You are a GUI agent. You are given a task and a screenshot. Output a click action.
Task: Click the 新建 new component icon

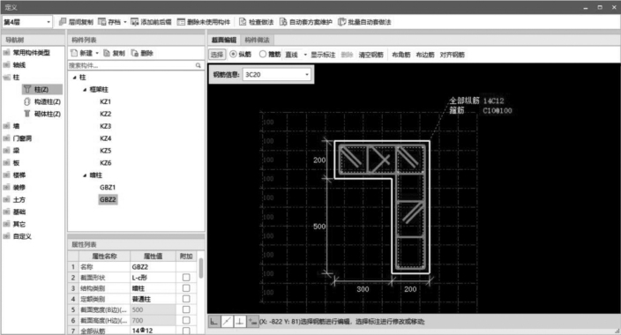click(x=74, y=53)
